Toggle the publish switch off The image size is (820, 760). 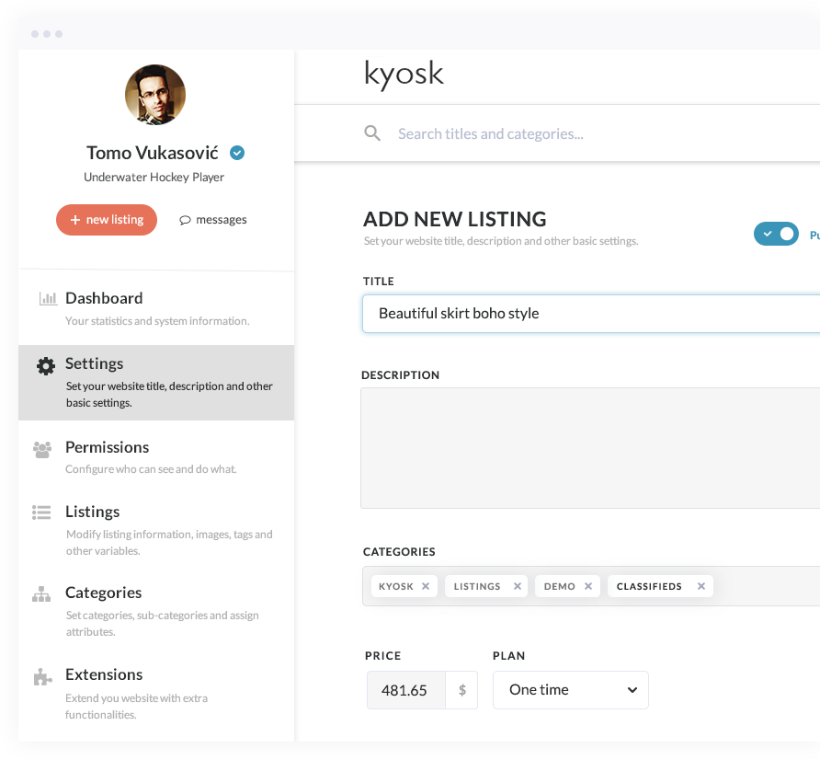[776, 234]
